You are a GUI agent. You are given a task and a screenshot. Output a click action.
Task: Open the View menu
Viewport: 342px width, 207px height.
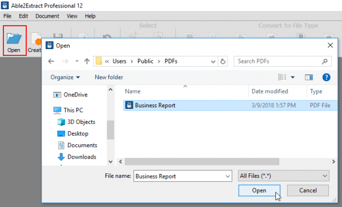pos(72,16)
